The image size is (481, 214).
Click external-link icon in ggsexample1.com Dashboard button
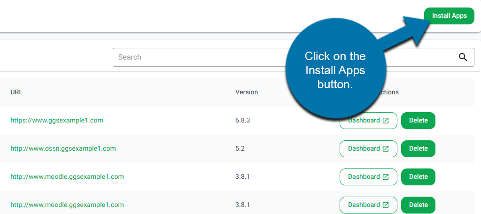click(x=386, y=121)
